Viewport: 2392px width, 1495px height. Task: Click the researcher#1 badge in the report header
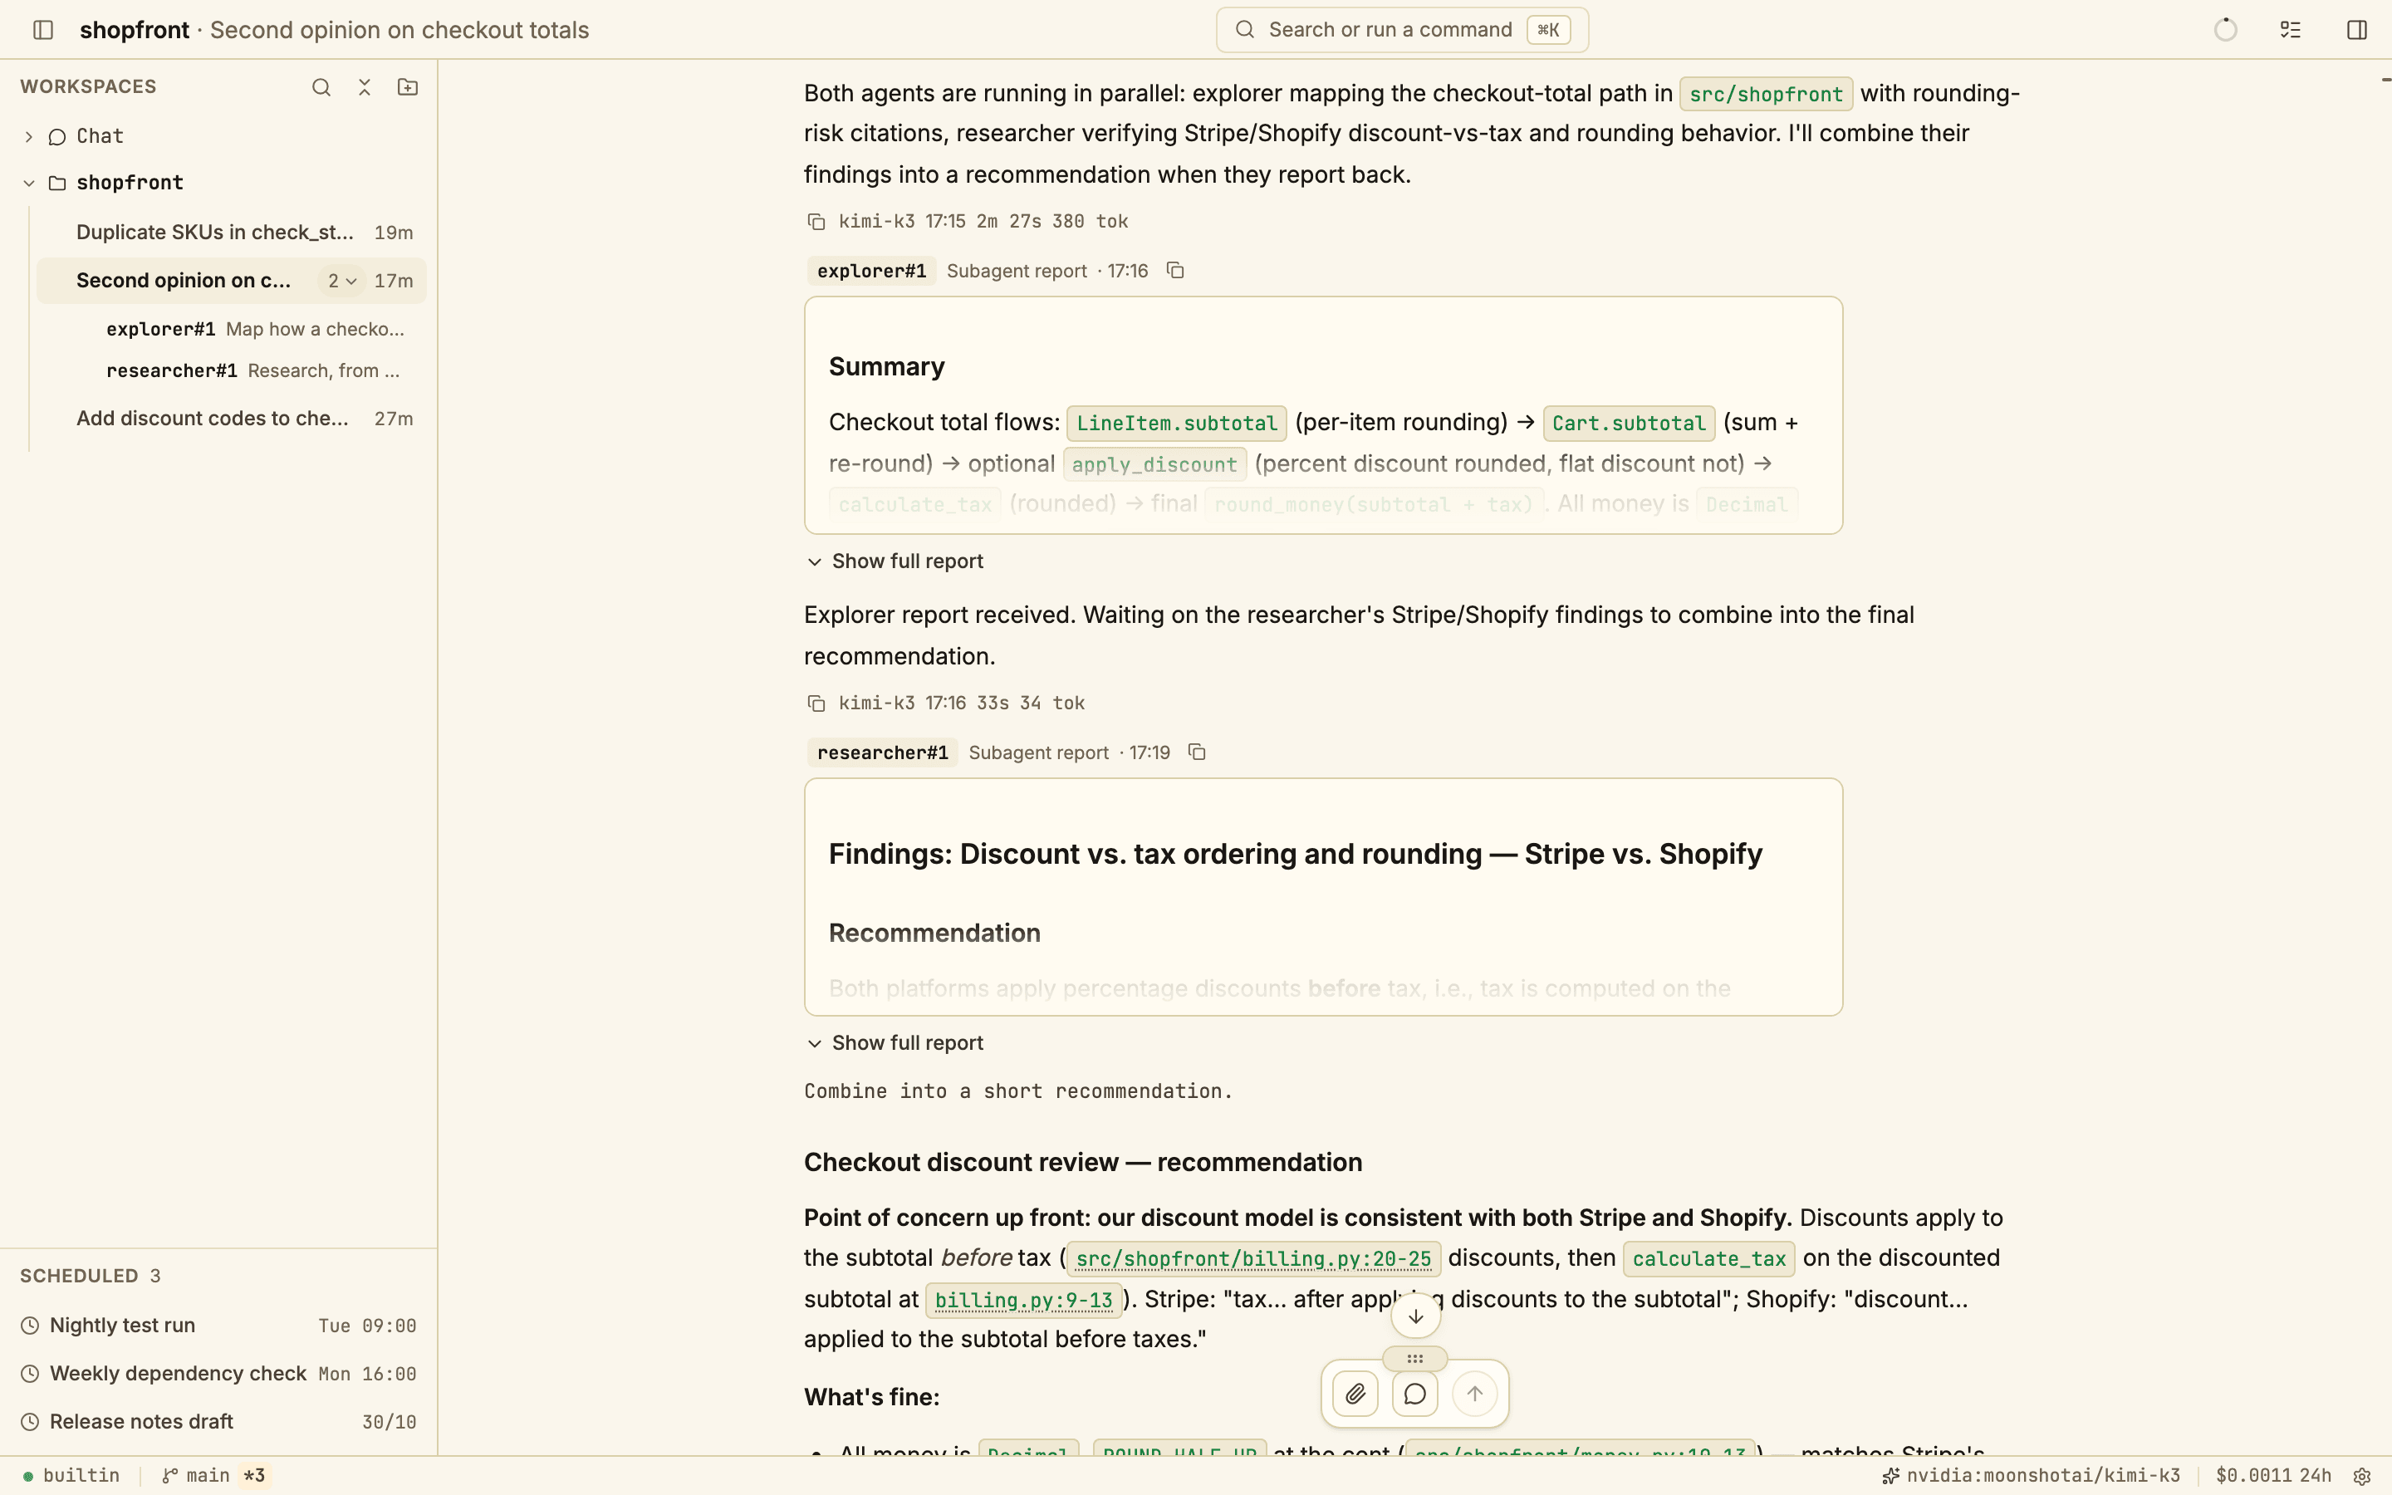click(882, 752)
